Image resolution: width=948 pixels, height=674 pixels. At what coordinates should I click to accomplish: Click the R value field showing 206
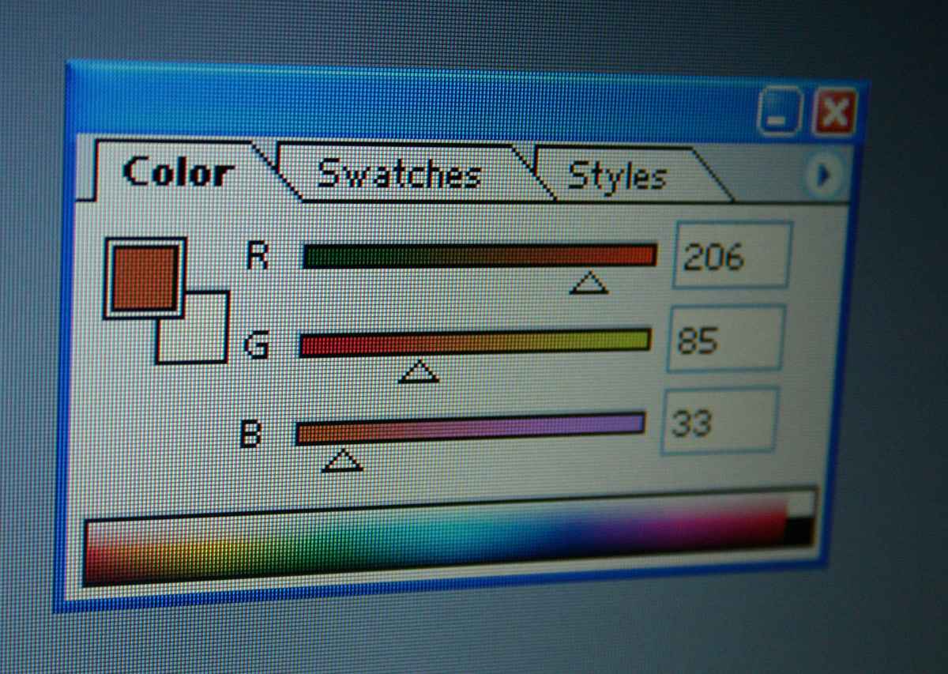point(732,255)
